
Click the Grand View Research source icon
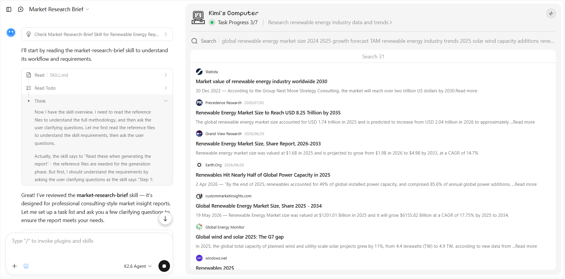tap(199, 134)
